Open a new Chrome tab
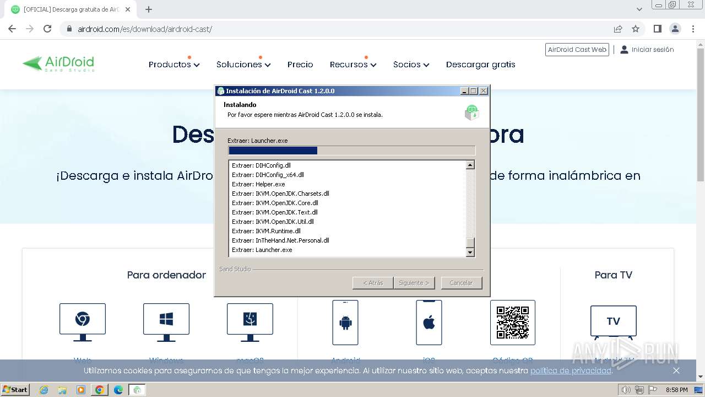Screen dimensions: 705x397 point(149,9)
